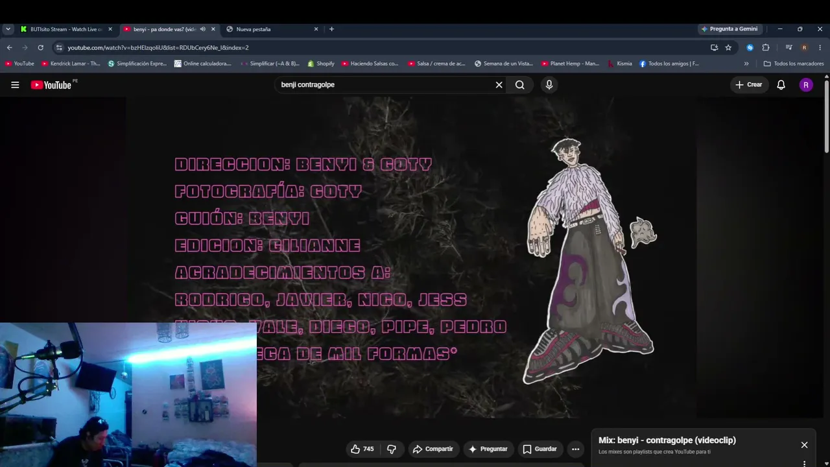
Task: Mute the YouTube tab via speaker icon
Action: [x=203, y=29]
